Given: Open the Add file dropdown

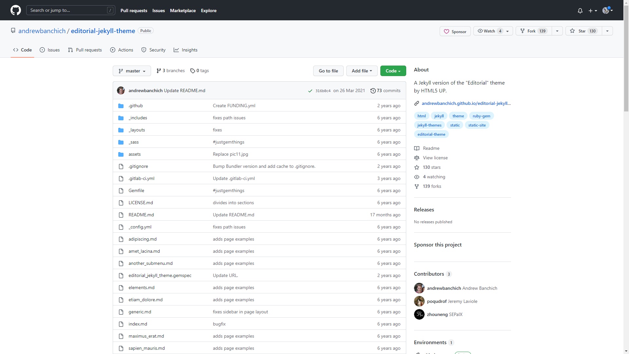Looking at the screenshot, I should (x=362, y=71).
